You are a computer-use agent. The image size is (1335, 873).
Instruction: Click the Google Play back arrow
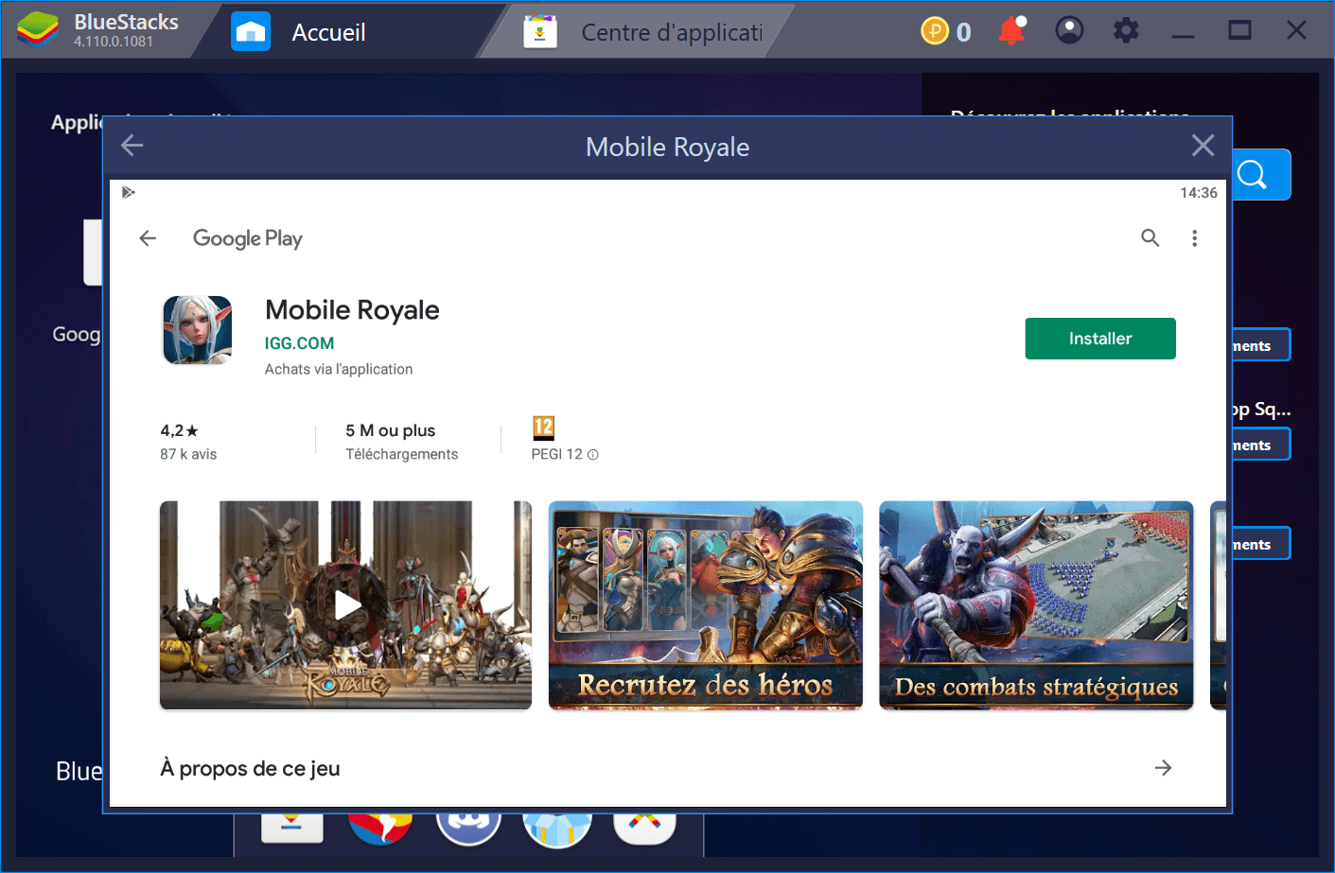pyautogui.click(x=148, y=238)
